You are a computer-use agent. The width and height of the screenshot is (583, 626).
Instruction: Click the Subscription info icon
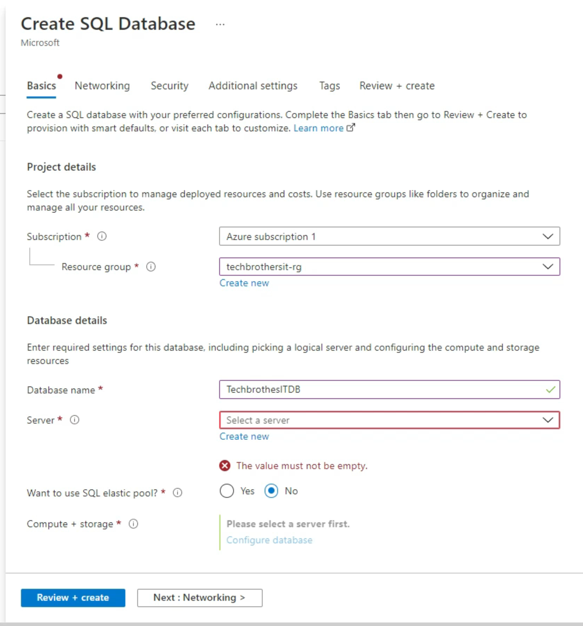tap(102, 236)
